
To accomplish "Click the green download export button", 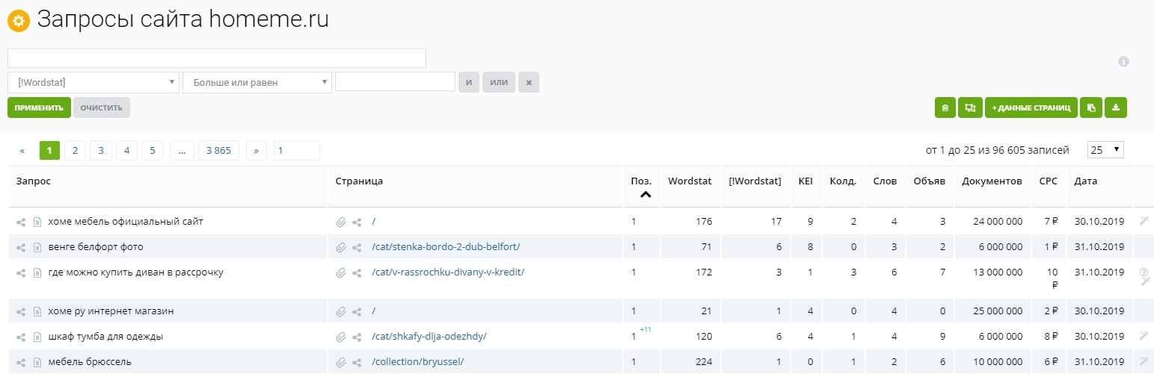I will (1115, 107).
